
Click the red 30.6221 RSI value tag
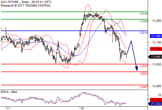point(156,100)
